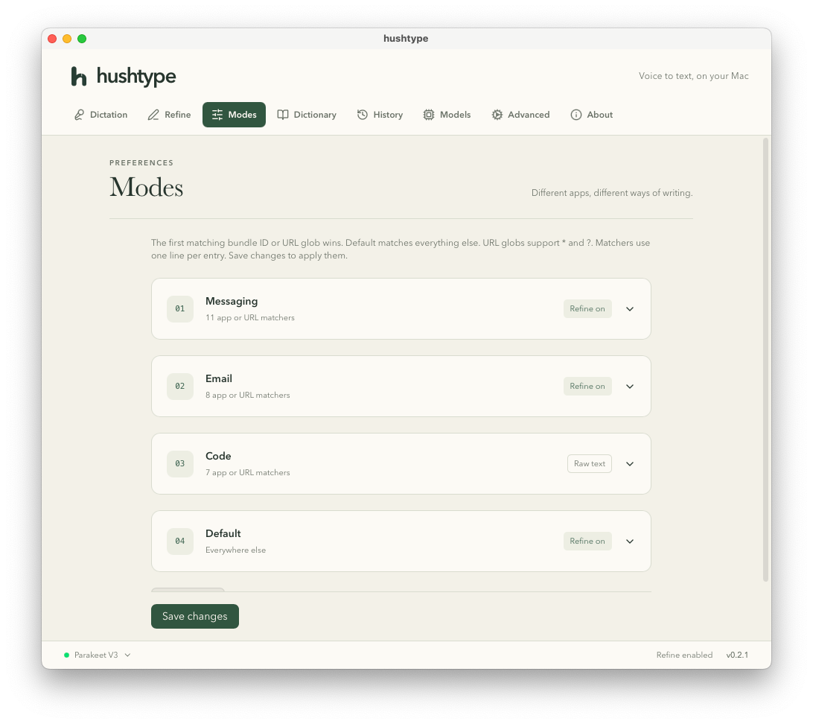The image size is (813, 724).
Task: Click '8 app or URL matchers' text
Action: click(x=248, y=395)
